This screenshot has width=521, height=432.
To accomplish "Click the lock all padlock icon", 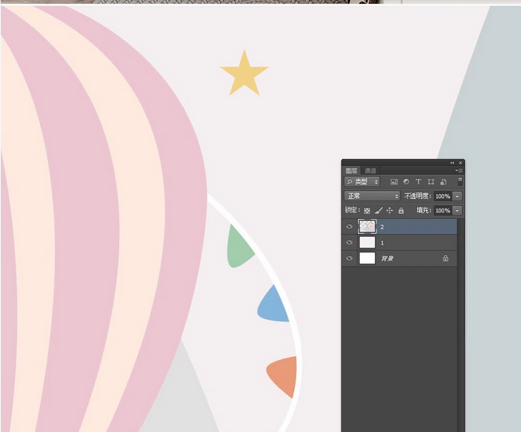I will tap(401, 211).
